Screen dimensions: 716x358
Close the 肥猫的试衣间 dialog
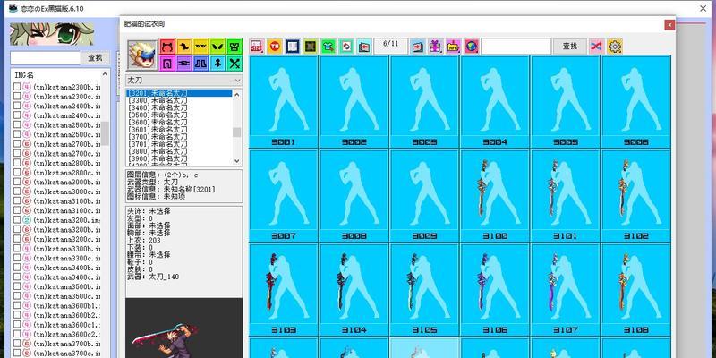(x=669, y=25)
